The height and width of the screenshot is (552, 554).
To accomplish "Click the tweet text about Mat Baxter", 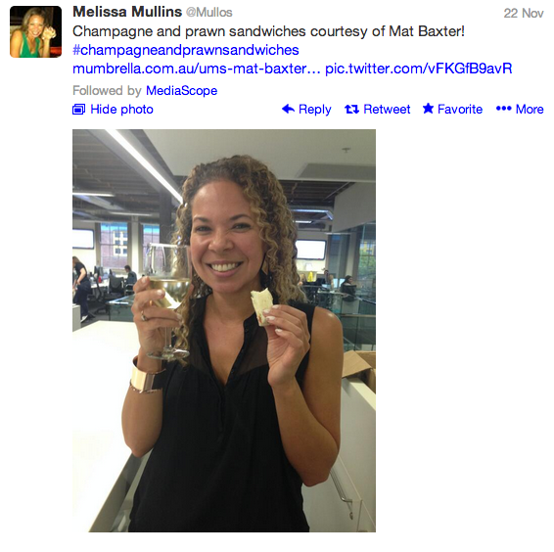I will tap(268, 31).
